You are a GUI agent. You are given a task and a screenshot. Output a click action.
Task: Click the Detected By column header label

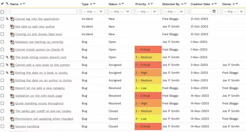click(171, 4)
